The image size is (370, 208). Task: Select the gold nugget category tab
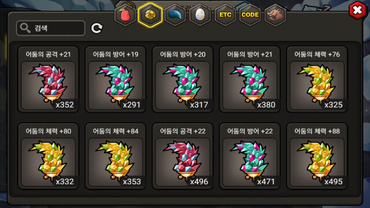150,15
